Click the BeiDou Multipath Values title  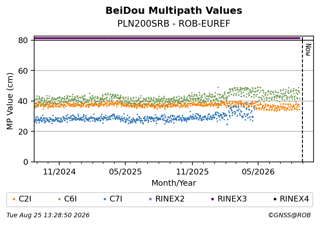[174, 11]
